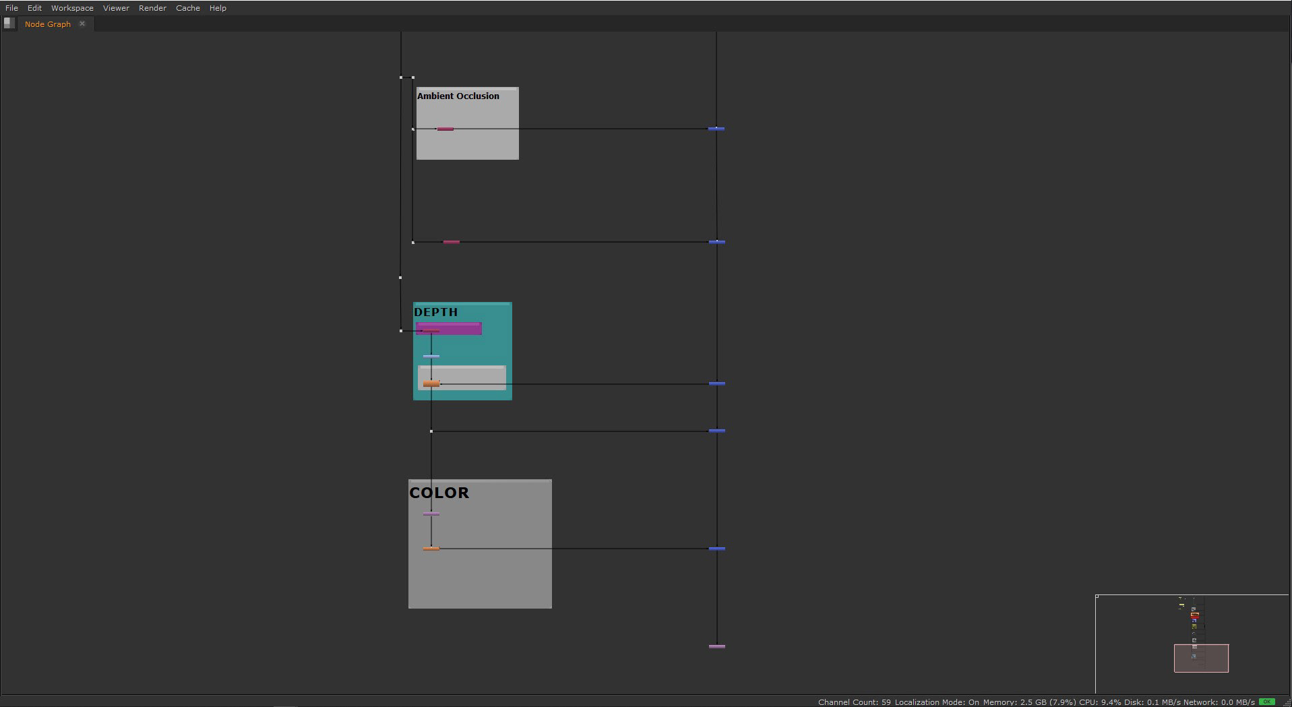
Task: Open the File menu
Action: tap(11, 8)
